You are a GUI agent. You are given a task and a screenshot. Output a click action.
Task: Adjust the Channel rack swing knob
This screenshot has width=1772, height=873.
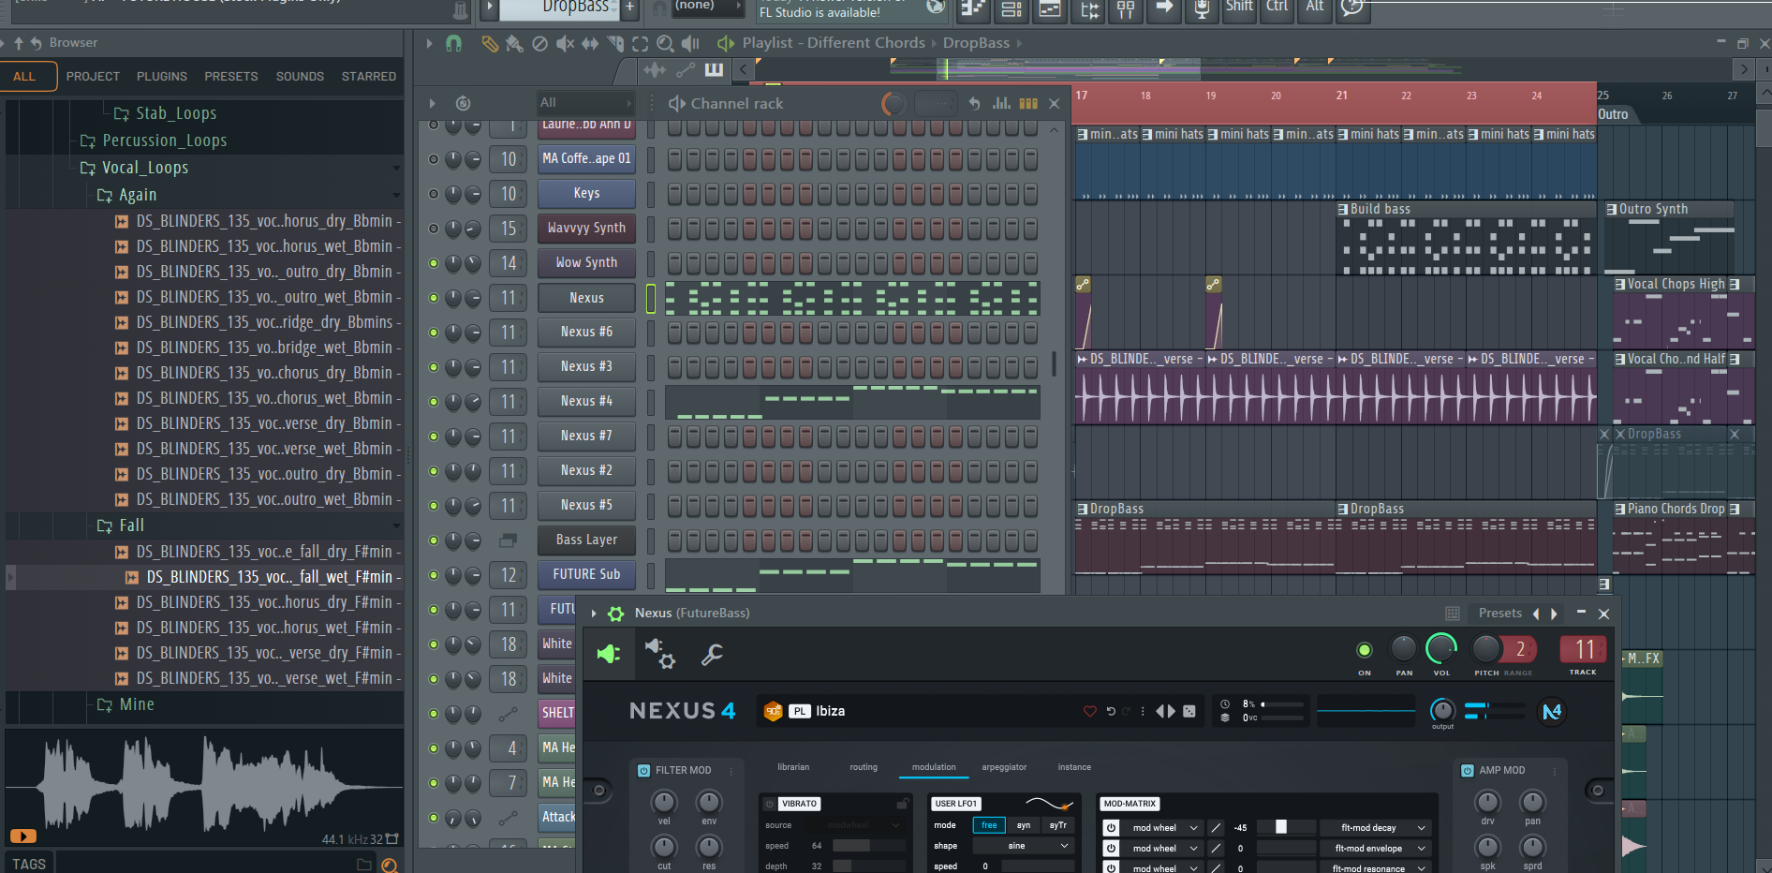pos(893,103)
